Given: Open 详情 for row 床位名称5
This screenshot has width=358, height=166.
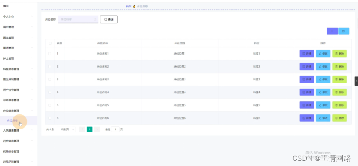Looking at the screenshot, I should coord(307,105).
